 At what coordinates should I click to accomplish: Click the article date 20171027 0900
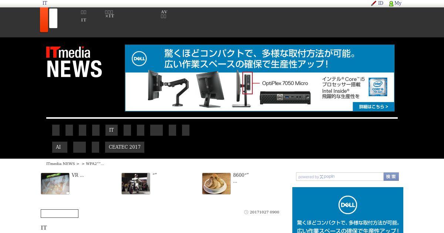[265, 212]
